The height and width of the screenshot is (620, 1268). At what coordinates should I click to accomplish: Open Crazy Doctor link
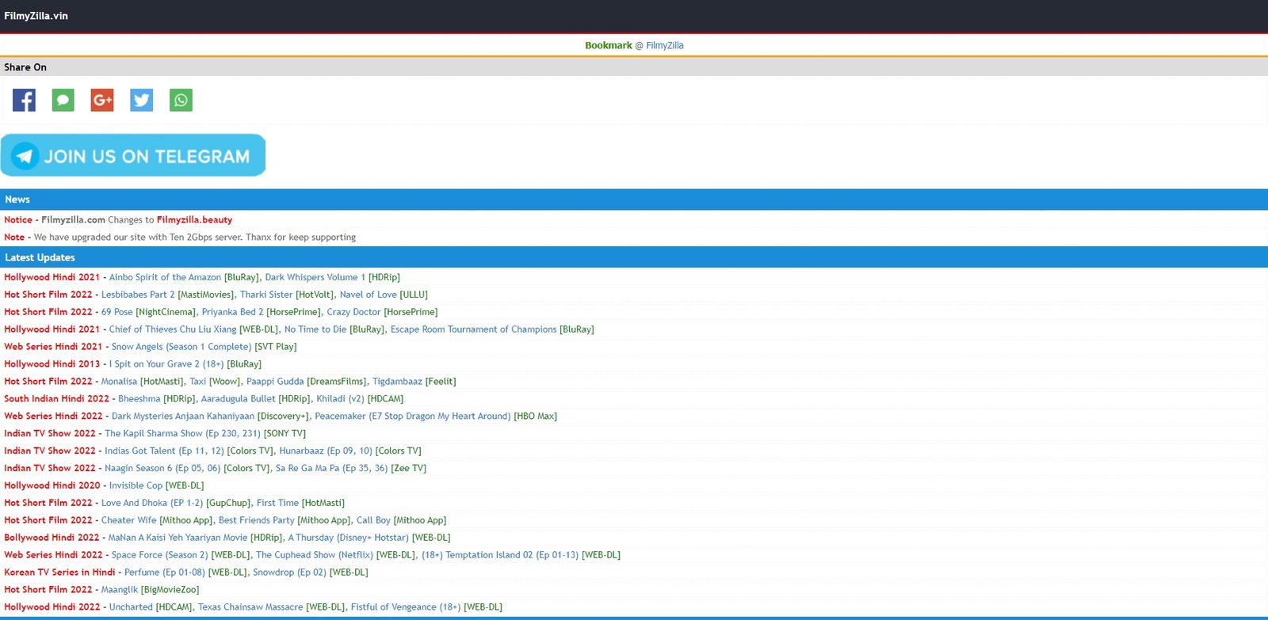pyautogui.click(x=353, y=312)
